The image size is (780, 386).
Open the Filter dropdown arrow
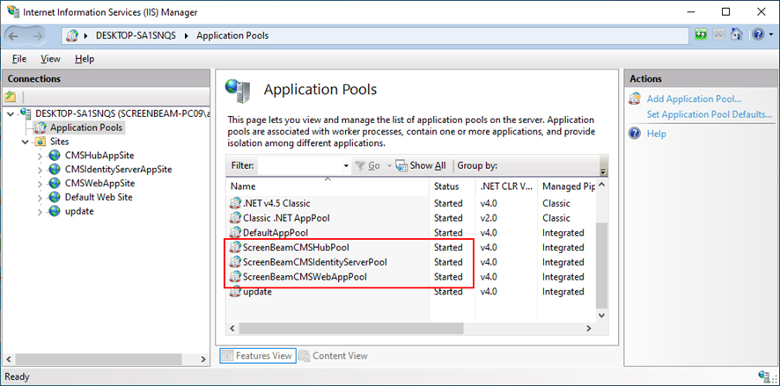pyautogui.click(x=346, y=166)
